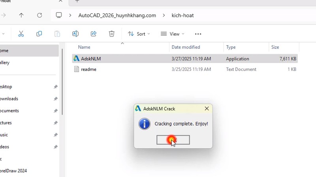Click the Cut scissors icon in toolbar

click(x=21, y=34)
